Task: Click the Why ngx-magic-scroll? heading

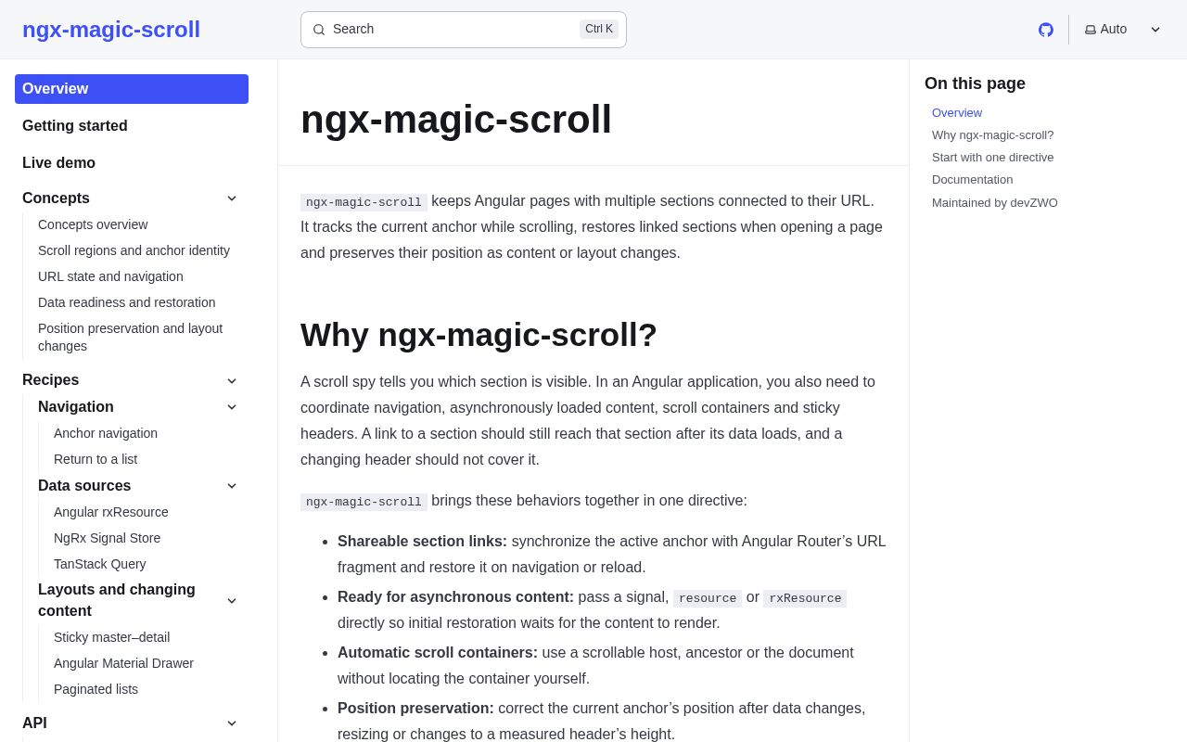Action: click(x=479, y=335)
